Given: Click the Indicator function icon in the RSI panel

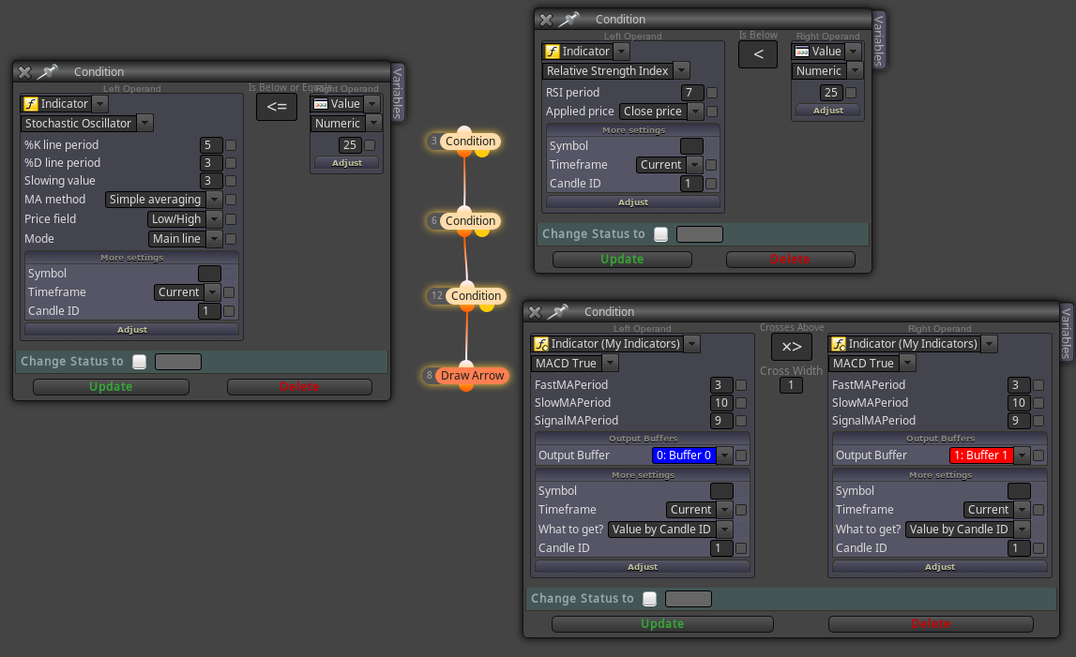Looking at the screenshot, I should click(553, 52).
